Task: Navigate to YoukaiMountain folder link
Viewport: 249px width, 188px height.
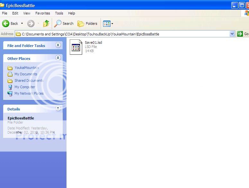Action: [26, 68]
